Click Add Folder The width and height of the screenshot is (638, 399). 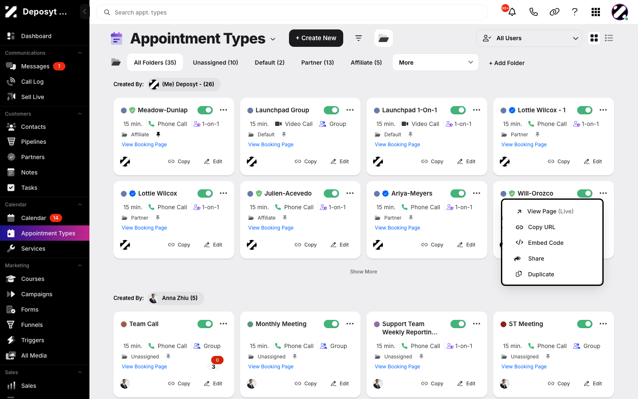pos(507,63)
